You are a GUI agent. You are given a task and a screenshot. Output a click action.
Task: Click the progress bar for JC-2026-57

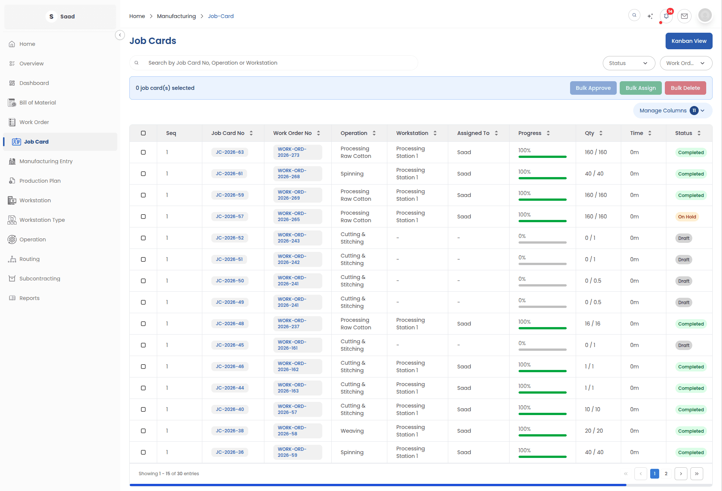[542, 221]
